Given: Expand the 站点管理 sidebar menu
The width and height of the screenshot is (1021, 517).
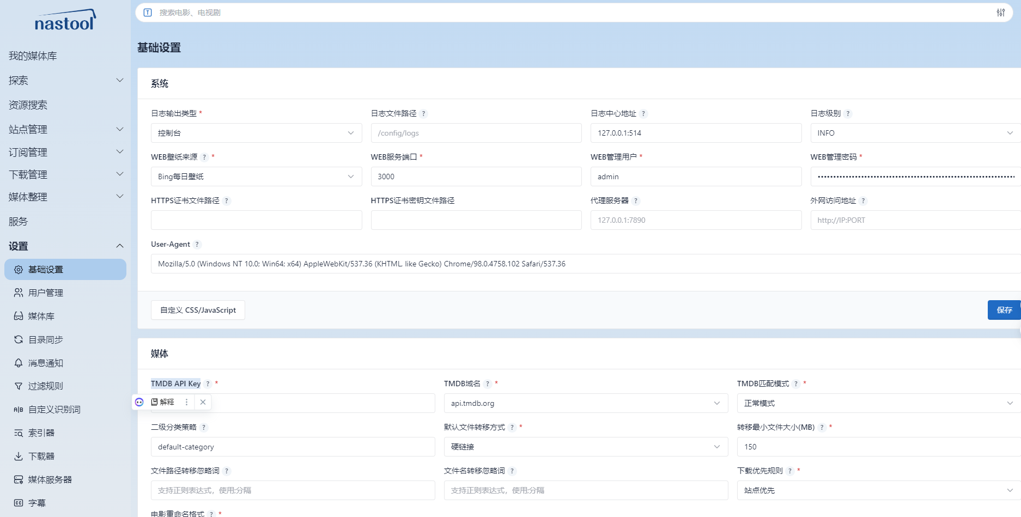Looking at the screenshot, I should pyautogui.click(x=65, y=129).
